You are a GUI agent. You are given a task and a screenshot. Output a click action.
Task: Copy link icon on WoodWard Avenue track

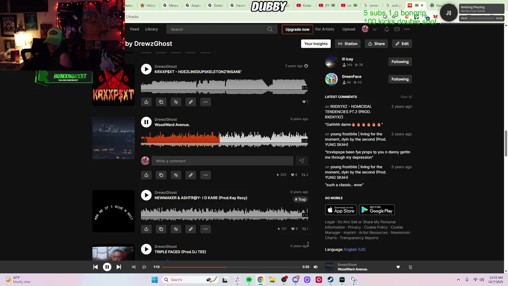(161, 175)
